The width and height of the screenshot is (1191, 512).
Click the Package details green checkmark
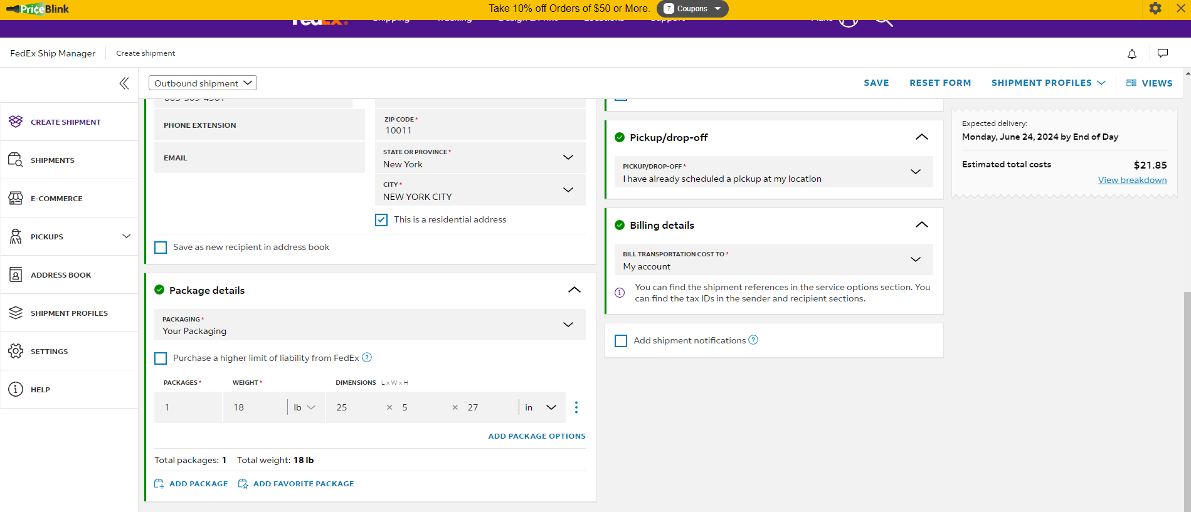(x=159, y=290)
